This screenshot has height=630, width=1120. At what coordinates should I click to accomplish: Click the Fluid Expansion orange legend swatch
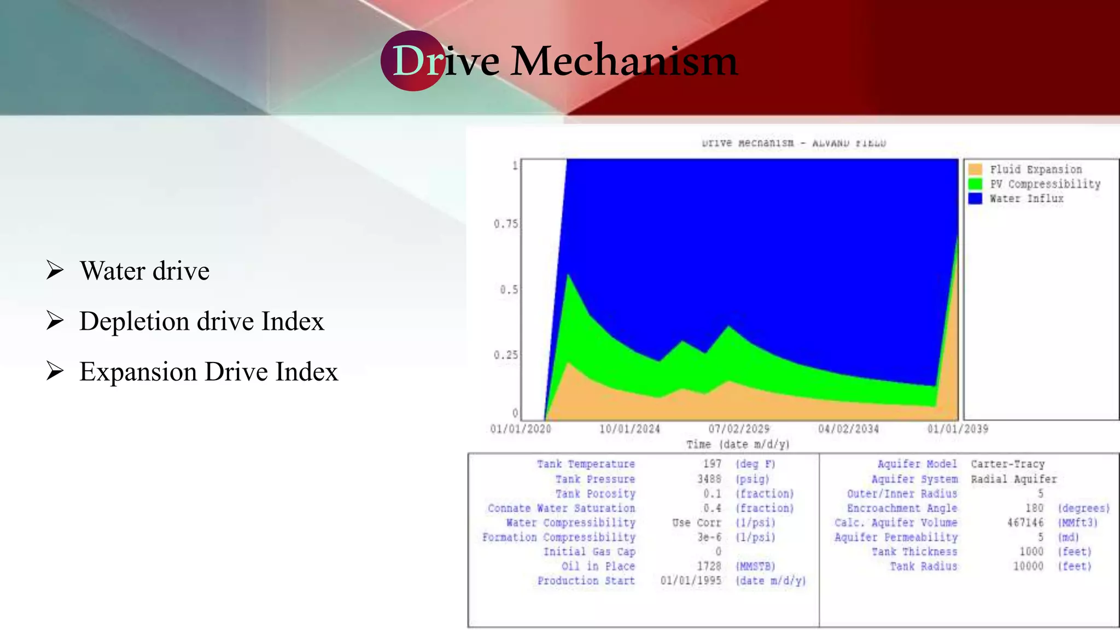tap(975, 169)
